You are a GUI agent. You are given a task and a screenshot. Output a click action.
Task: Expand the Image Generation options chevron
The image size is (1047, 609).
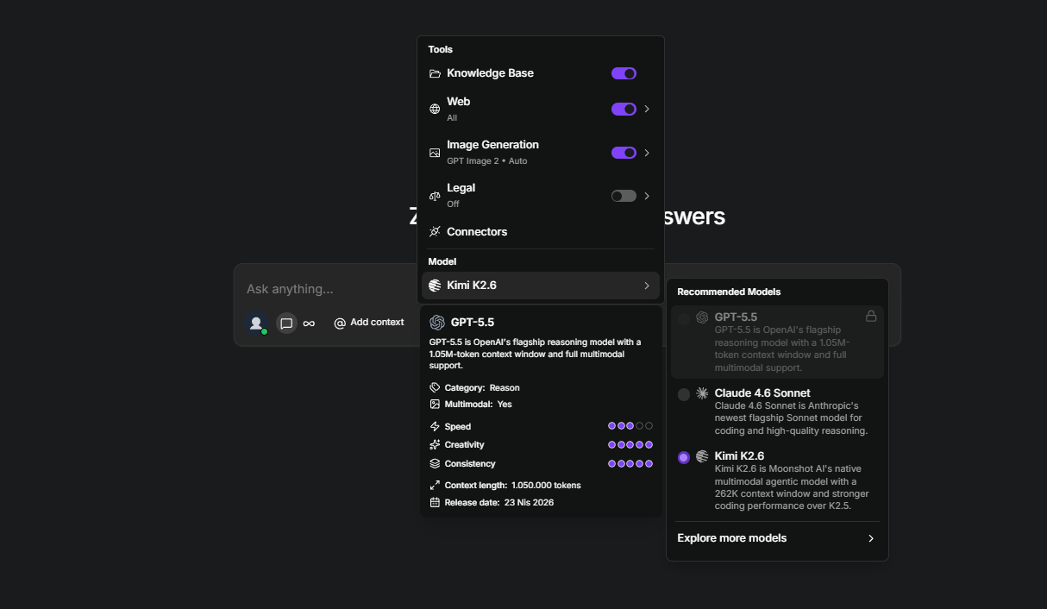pyautogui.click(x=647, y=153)
